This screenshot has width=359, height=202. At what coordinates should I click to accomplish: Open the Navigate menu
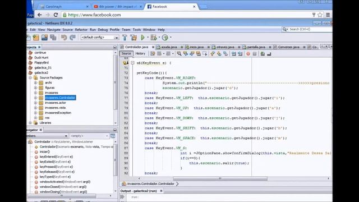(x=54, y=30)
